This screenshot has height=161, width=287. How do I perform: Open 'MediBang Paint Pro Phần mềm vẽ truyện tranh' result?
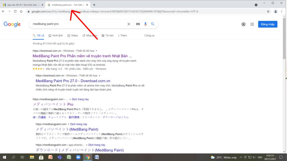pyautogui.click(x=82, y=56)
